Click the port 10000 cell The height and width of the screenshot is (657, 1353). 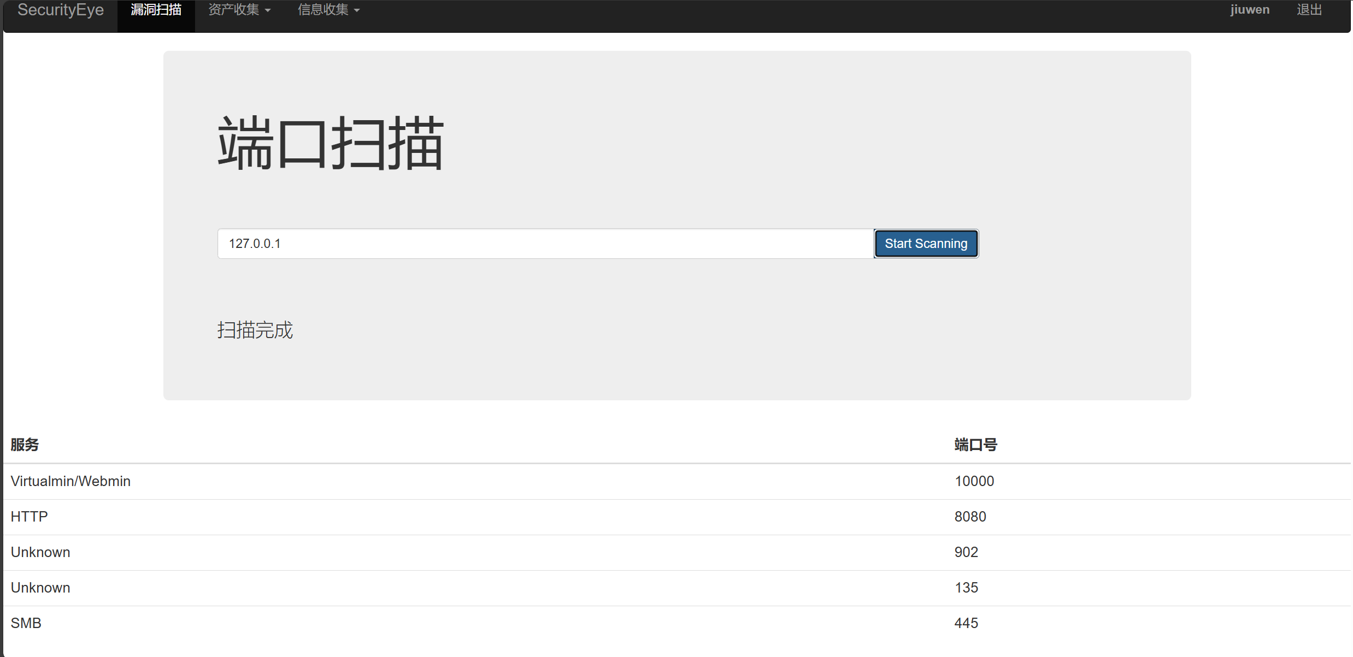point(974,481)
